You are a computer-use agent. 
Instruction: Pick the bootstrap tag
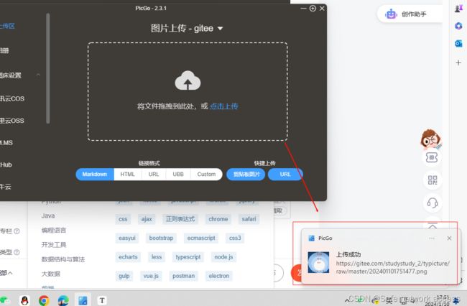pos(161,238)
